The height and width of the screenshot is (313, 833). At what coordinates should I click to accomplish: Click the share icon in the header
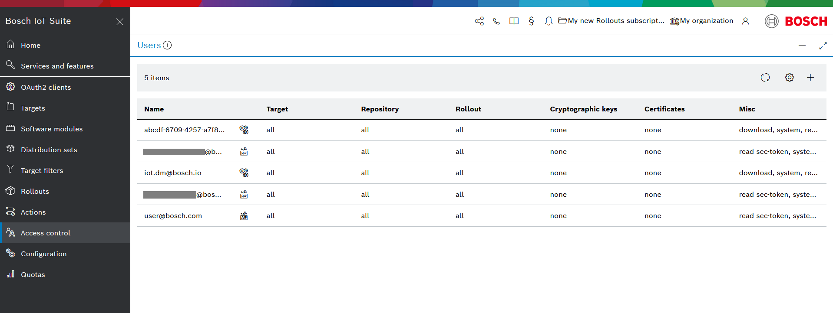click(479, 21)
